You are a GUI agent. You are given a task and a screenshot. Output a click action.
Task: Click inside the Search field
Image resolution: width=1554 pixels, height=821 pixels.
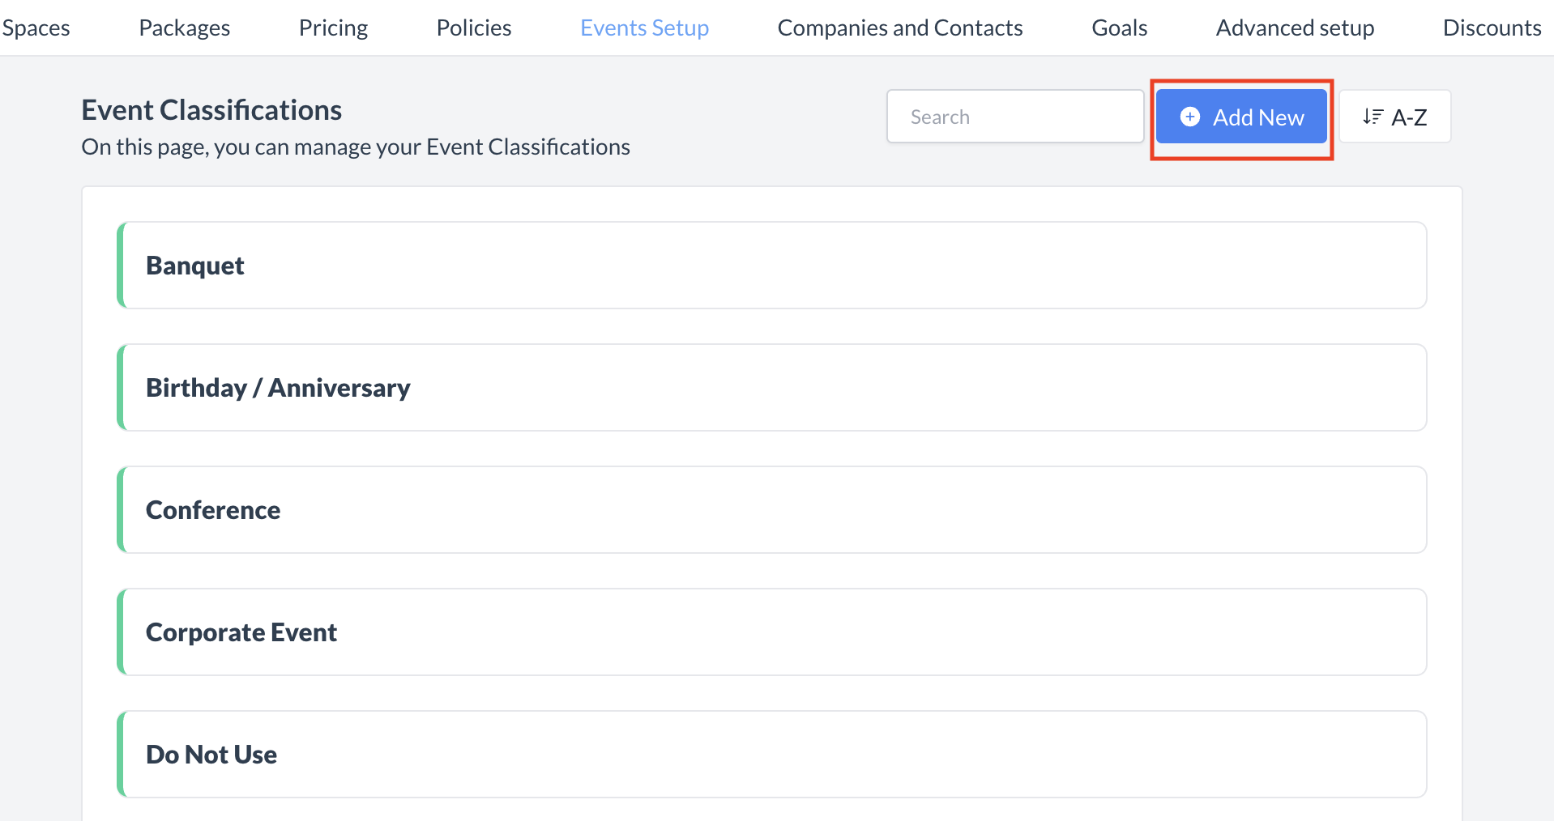click(x=1015, y=116)
